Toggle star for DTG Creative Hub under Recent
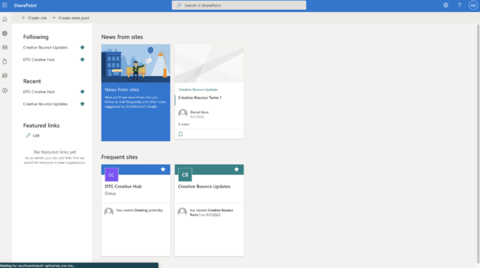The width and height of the screenshot is (480, 268). click(x=82, y=92)
